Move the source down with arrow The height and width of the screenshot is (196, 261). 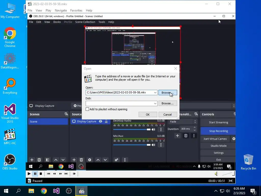click(x=105, y=160)
